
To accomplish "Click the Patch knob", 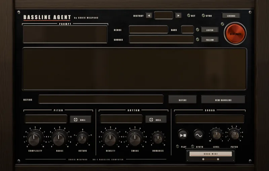I will [x=235, y=134].
